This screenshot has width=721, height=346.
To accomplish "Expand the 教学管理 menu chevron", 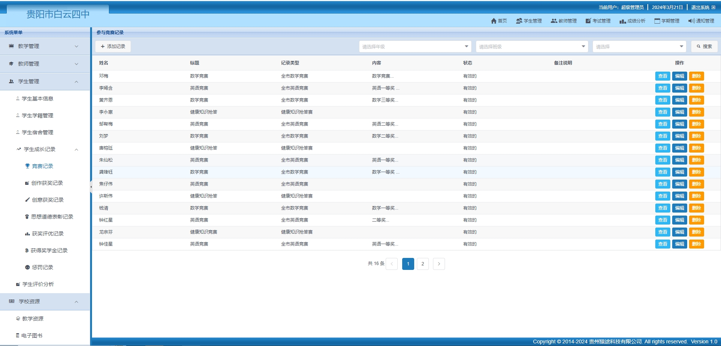I will click(x=77, y=46).
